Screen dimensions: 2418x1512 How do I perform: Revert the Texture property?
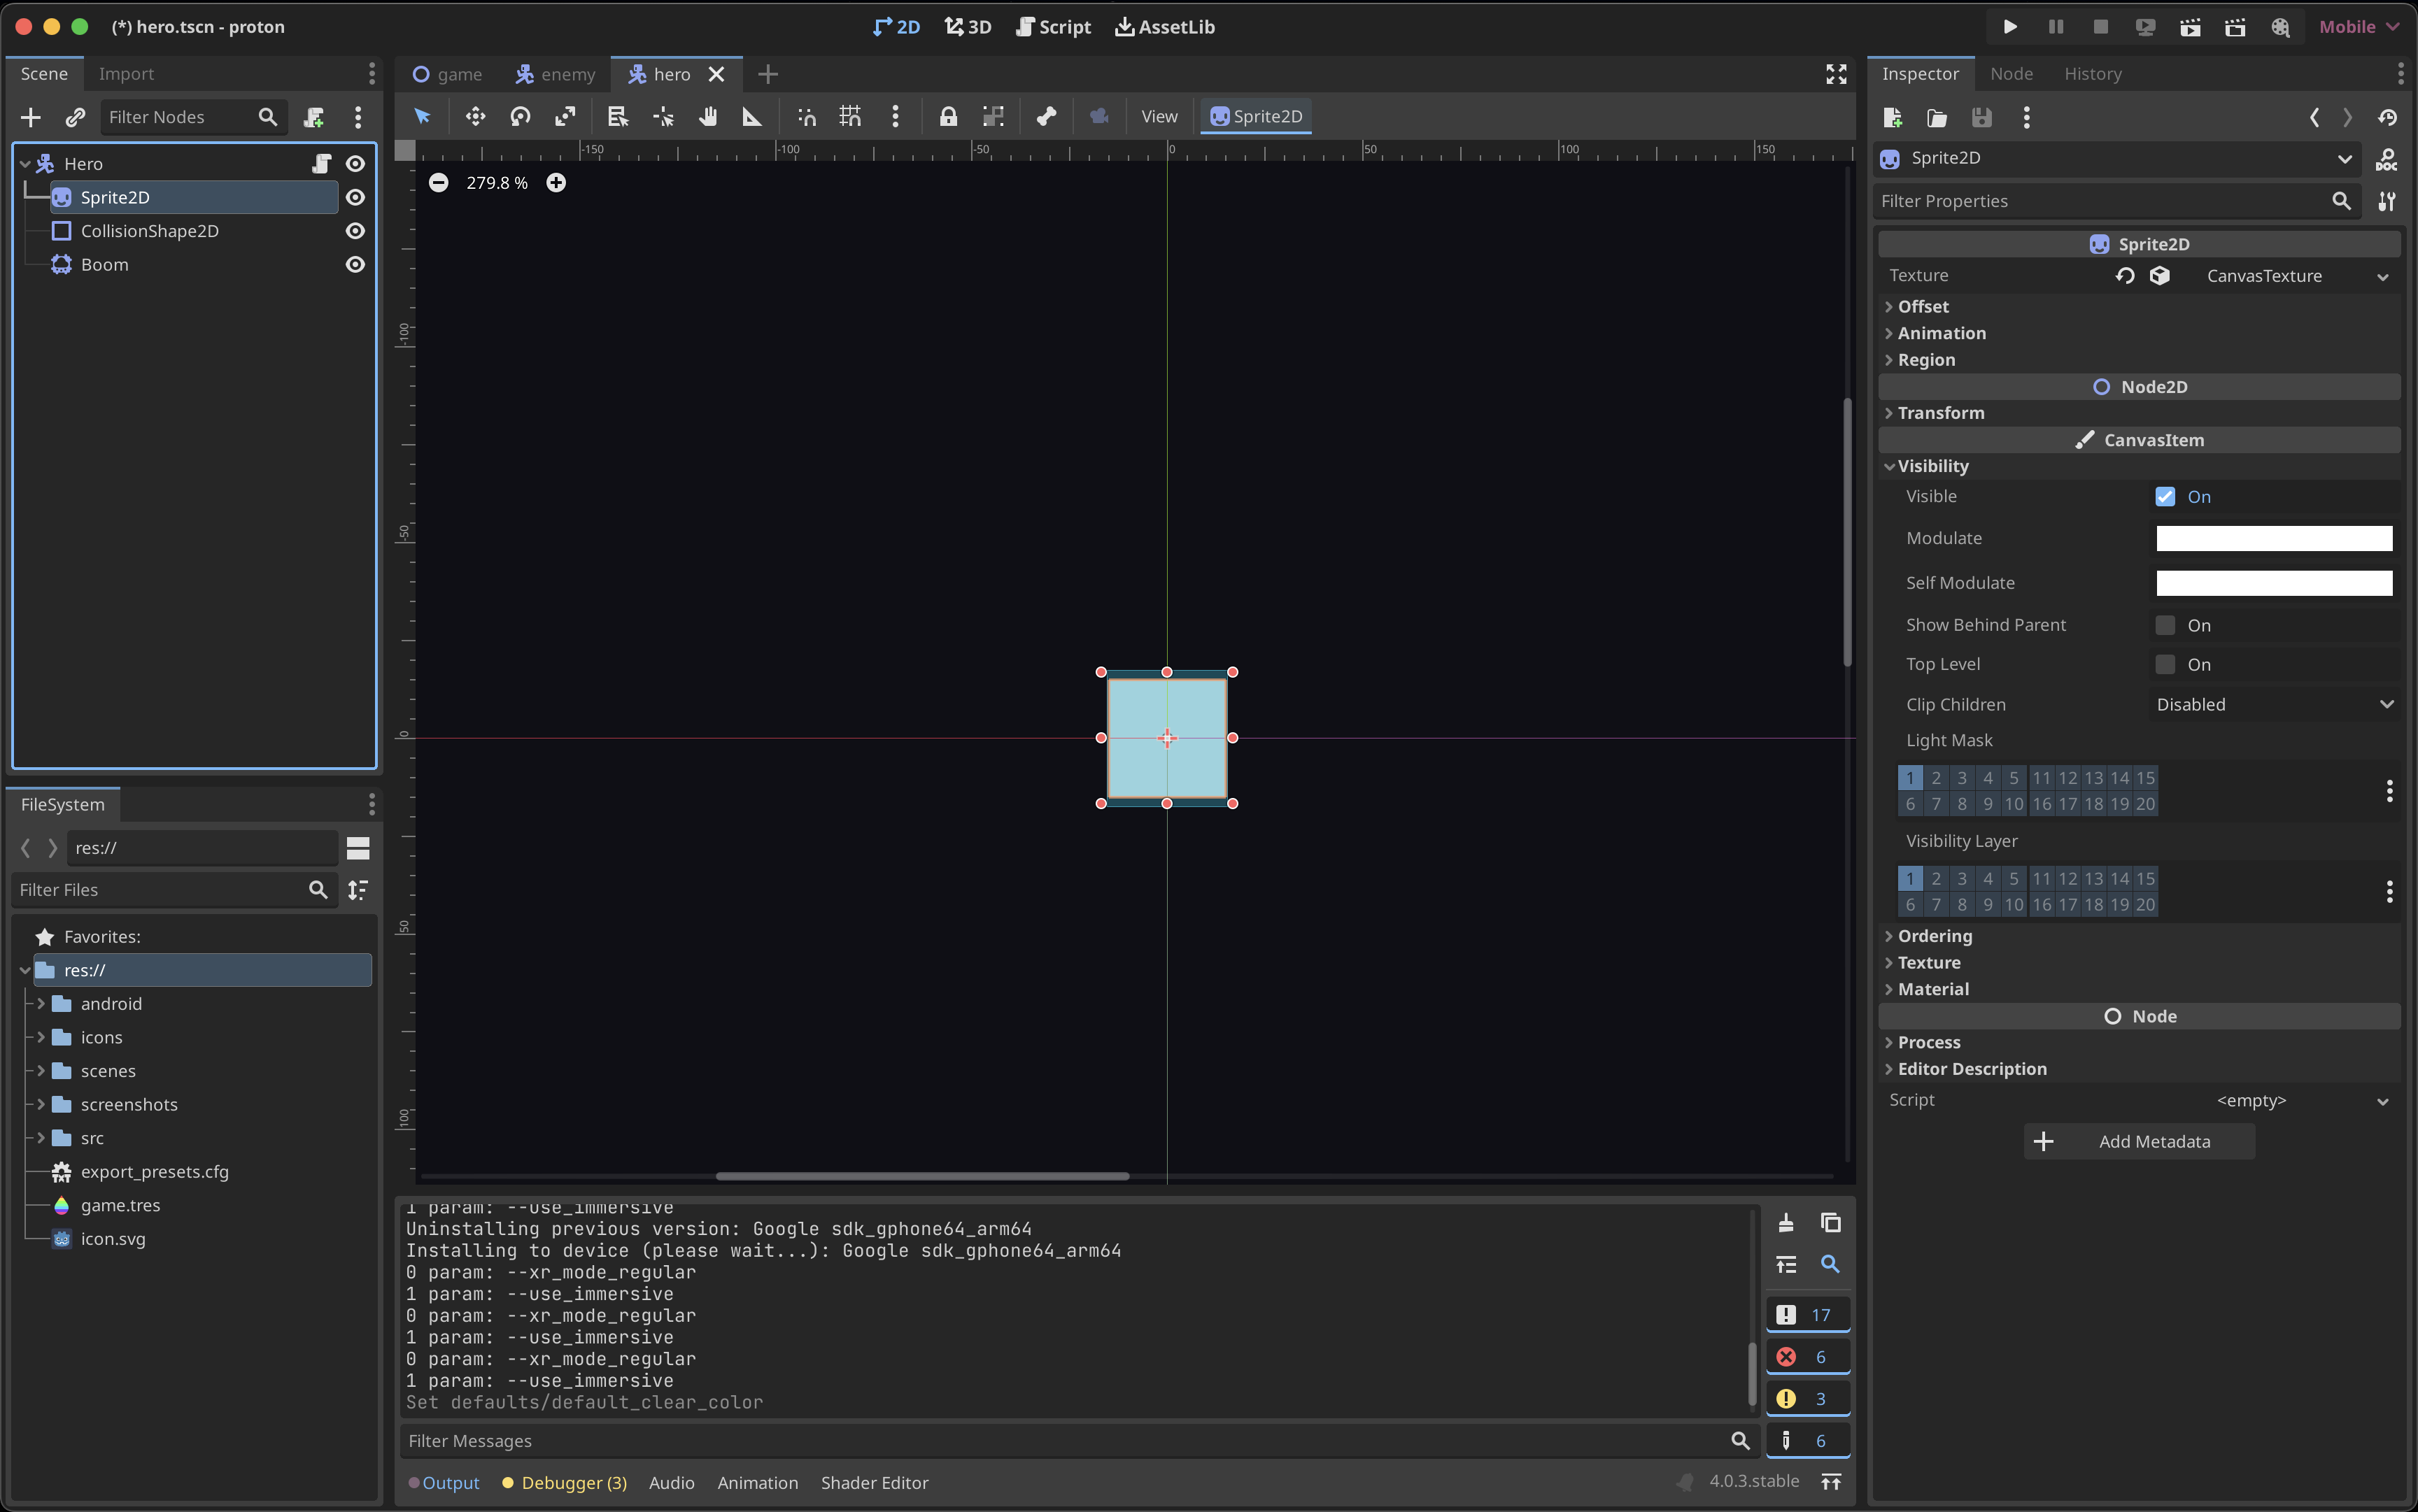click(x=2125, y=276)
